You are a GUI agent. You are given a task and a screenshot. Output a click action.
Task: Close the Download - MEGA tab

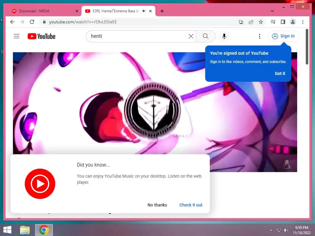[77, 11]
